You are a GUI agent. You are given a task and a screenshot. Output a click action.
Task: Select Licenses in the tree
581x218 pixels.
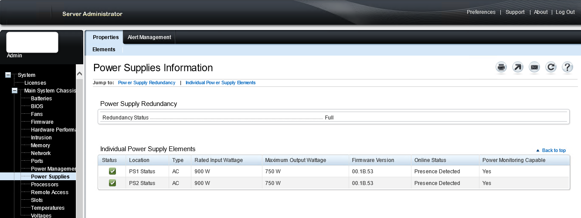point(35,83)
